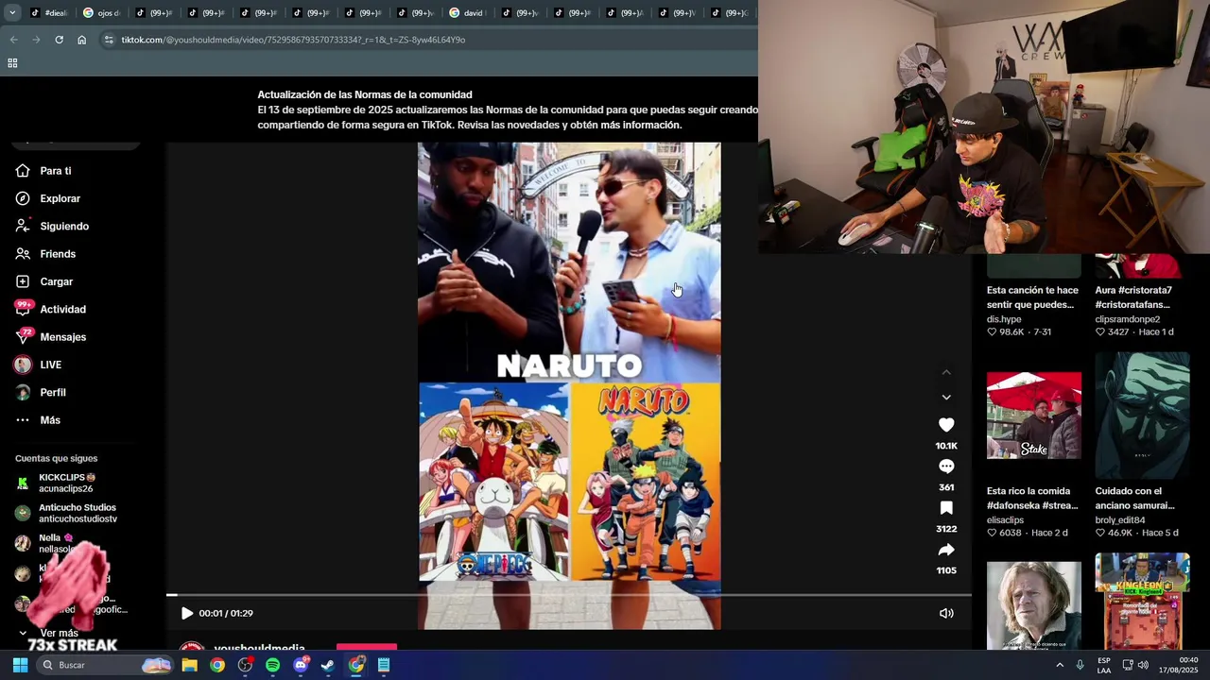1210x680 pixels.
Task: Open Mensajes inbox
Action: tap(50, 337)
